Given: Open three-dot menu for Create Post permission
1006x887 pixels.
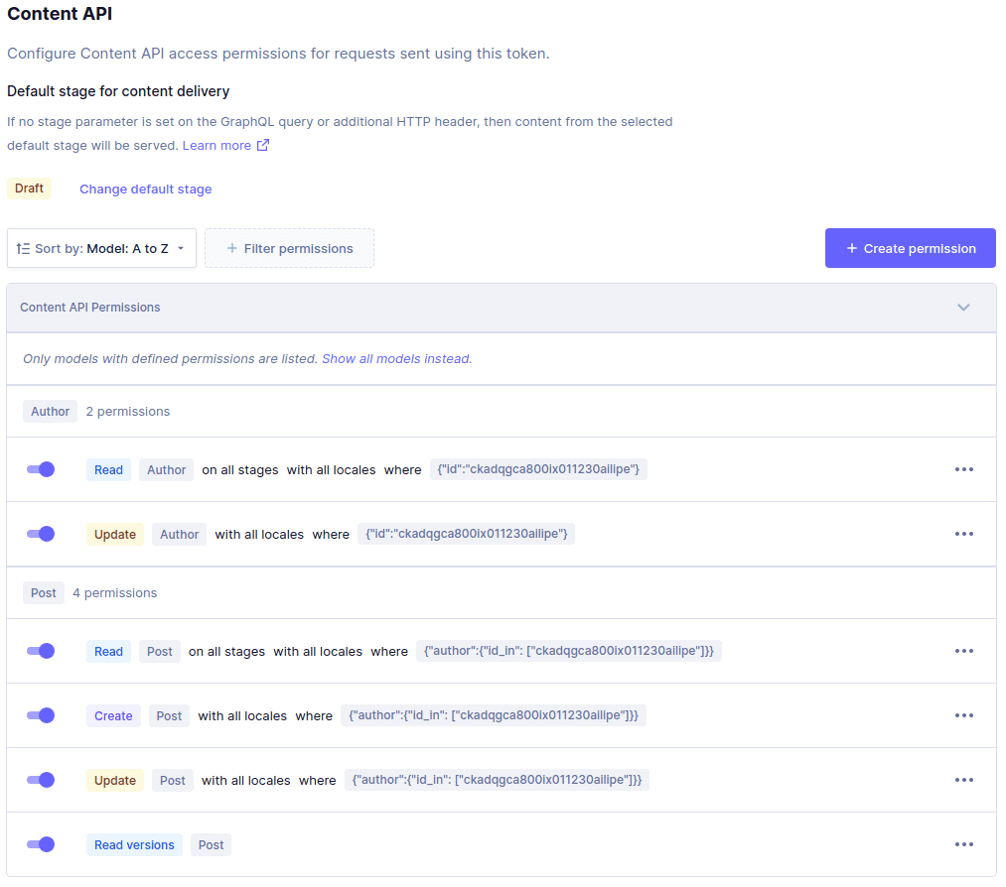Looking at the screenshot, I should pos(963,715).
